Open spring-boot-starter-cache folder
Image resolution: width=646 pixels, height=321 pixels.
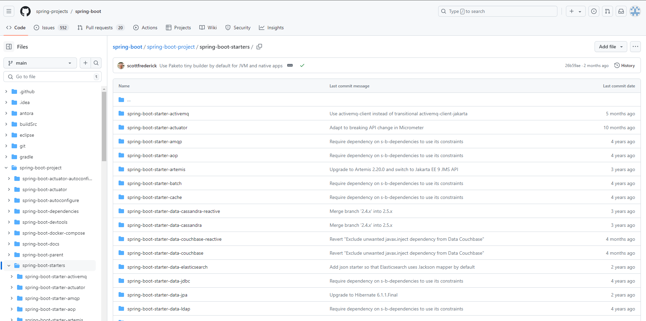[155, 197]
